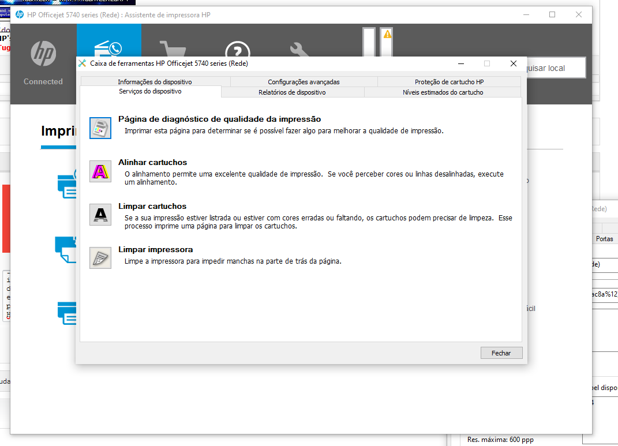The image size is (618, 446).
Task: Open the help question mark icon
Action: 237,51
